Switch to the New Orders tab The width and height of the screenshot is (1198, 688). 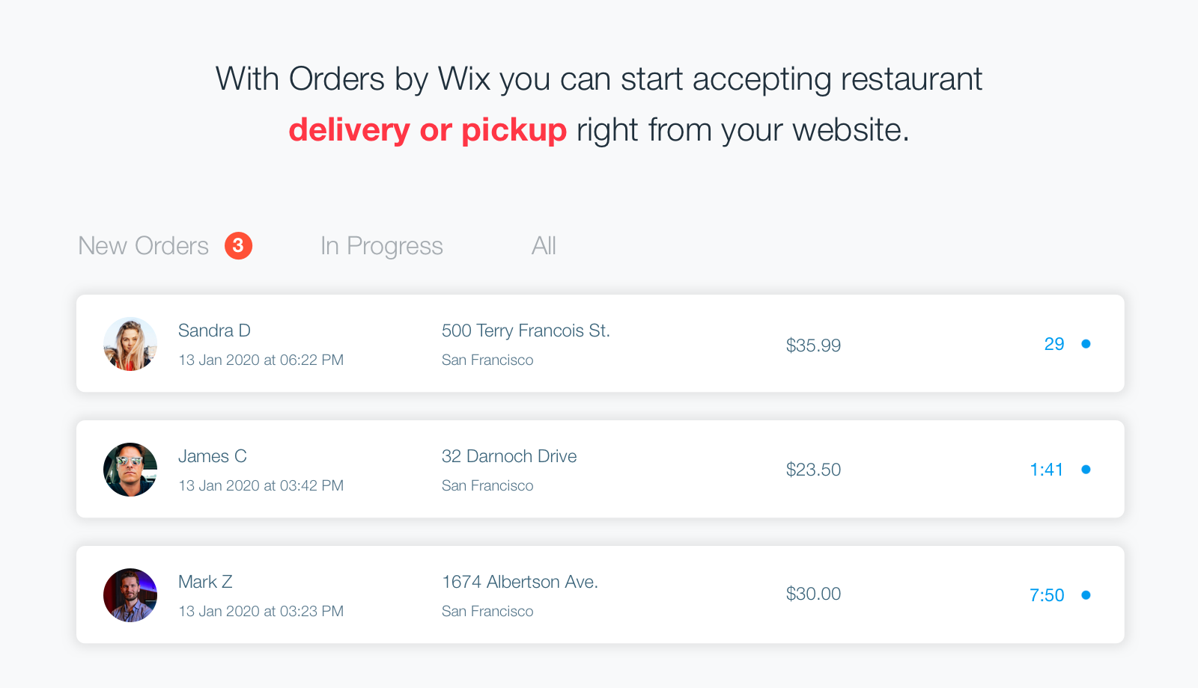pyautogui.click(x=144, y=246)
